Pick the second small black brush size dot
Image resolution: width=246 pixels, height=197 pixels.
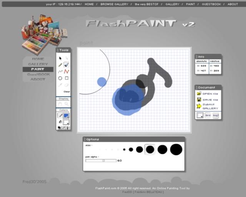point(131,150)
